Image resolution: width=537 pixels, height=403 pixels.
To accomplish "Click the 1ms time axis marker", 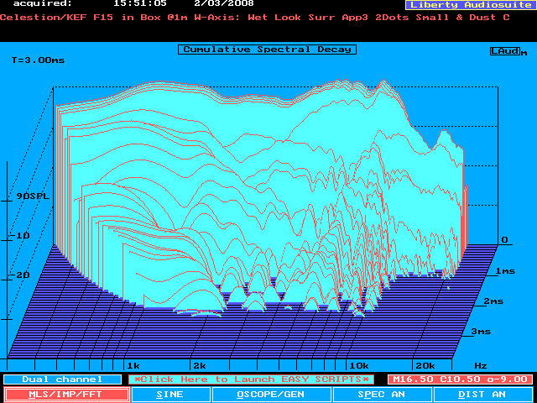I will point(505,271).
